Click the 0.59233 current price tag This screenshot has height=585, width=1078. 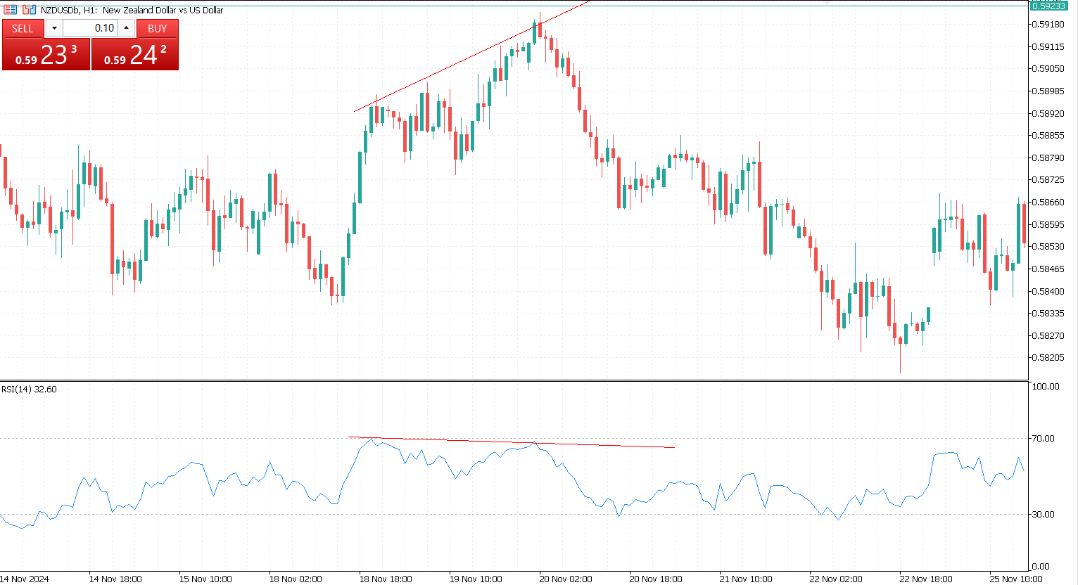click(1048, 6)
